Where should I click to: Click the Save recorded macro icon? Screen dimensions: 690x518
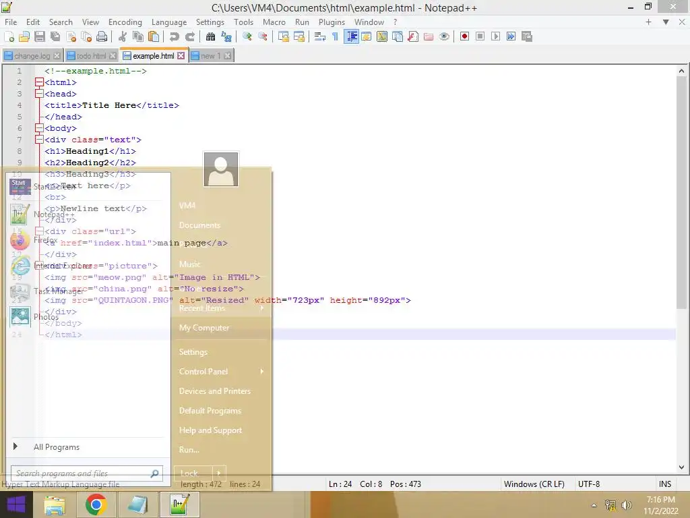click(x=527, y=36)
